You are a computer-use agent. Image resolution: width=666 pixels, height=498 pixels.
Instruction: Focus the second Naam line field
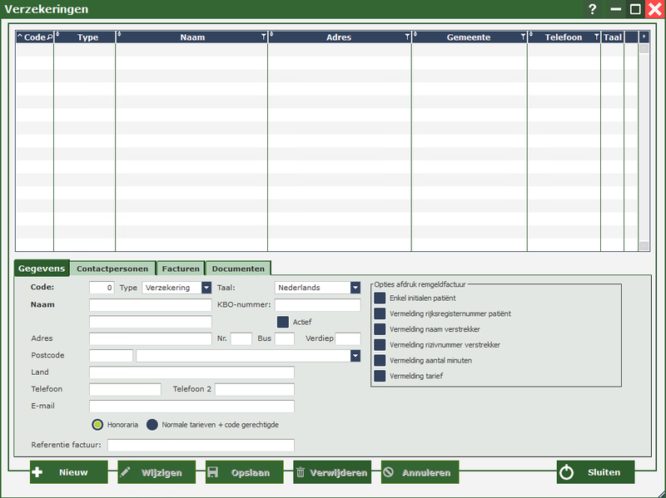click(x=151, y=322)
